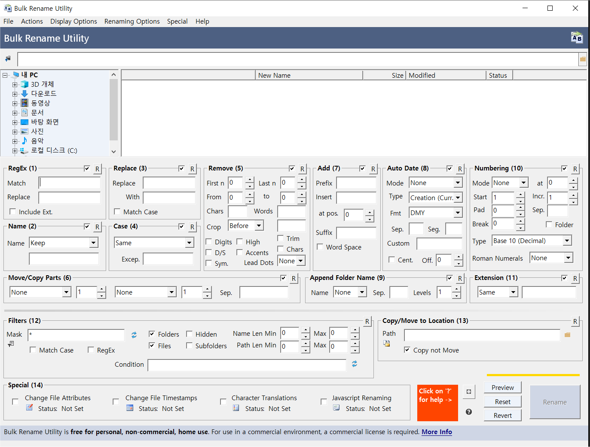Reset RegEx (1) section with R button
The width and height of the screenshot is (590, 447).
pyautogui.click(x=98, y=169)
